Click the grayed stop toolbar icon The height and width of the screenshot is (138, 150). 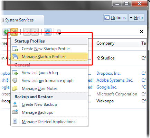coord(35,32)
